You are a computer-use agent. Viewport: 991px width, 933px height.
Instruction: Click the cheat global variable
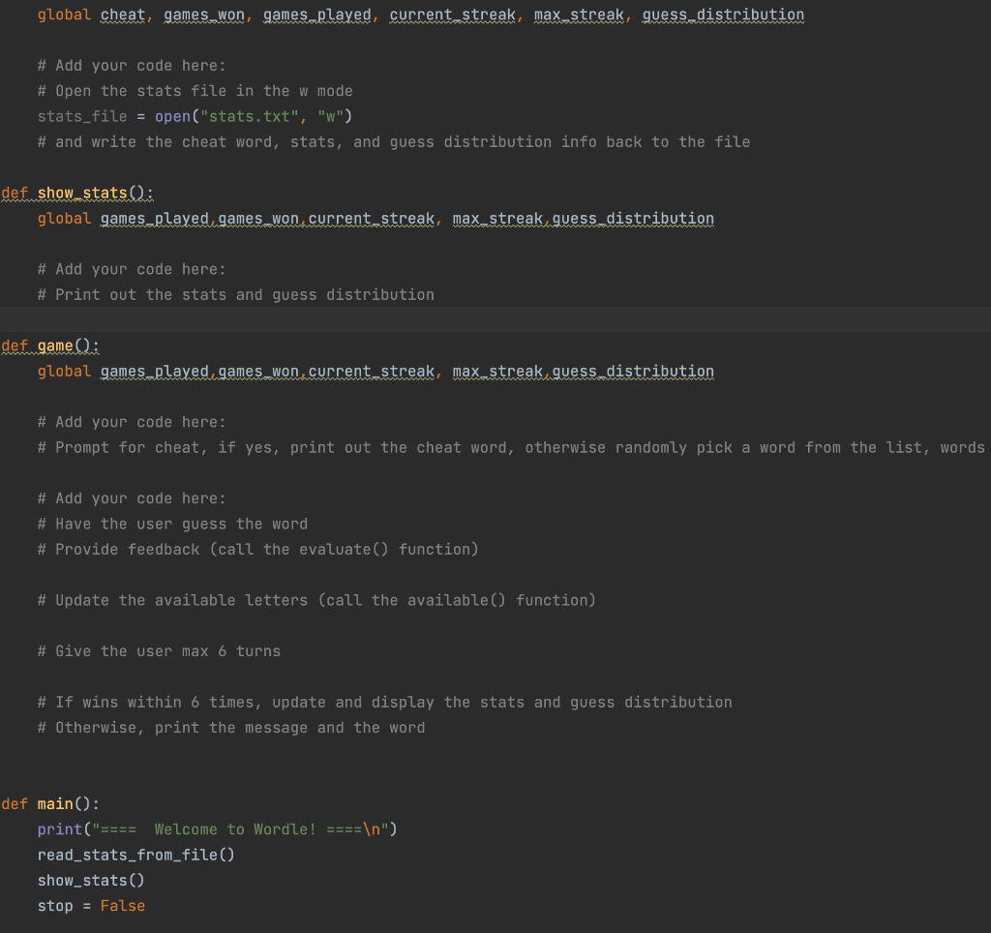pos(122,14)
